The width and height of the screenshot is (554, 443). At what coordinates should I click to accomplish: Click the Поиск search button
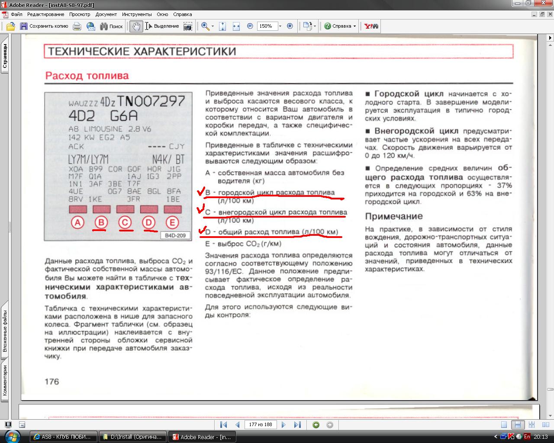tap(112, 26)
